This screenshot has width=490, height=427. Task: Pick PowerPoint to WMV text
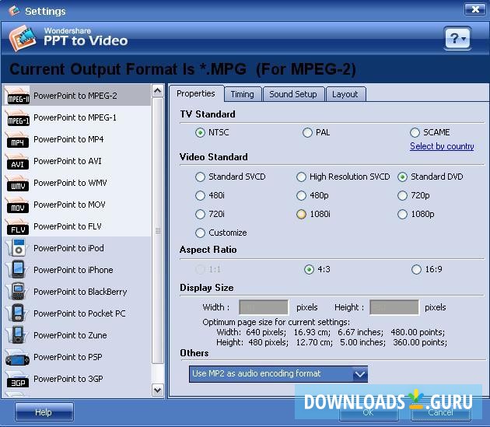pos(70,183)
